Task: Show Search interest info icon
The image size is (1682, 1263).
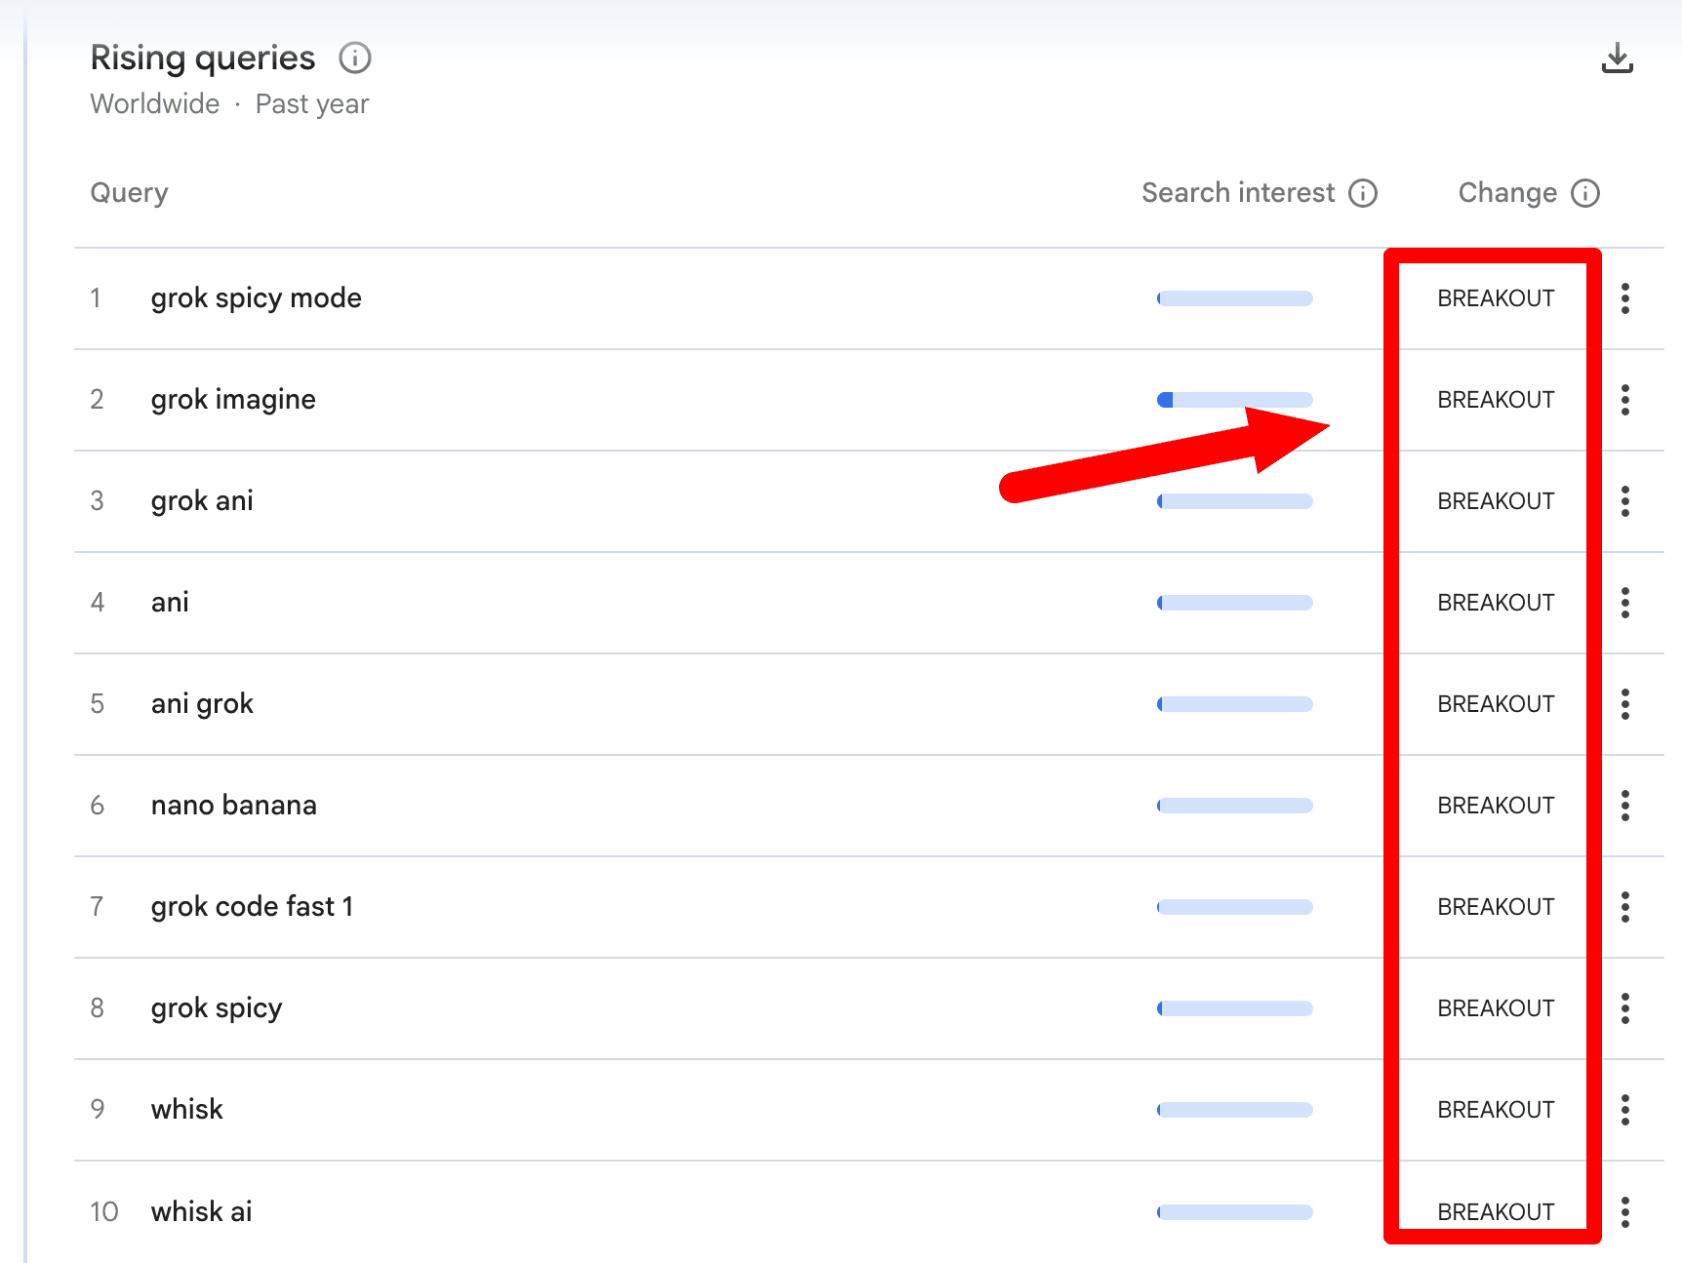Action: pos(1363,193)
